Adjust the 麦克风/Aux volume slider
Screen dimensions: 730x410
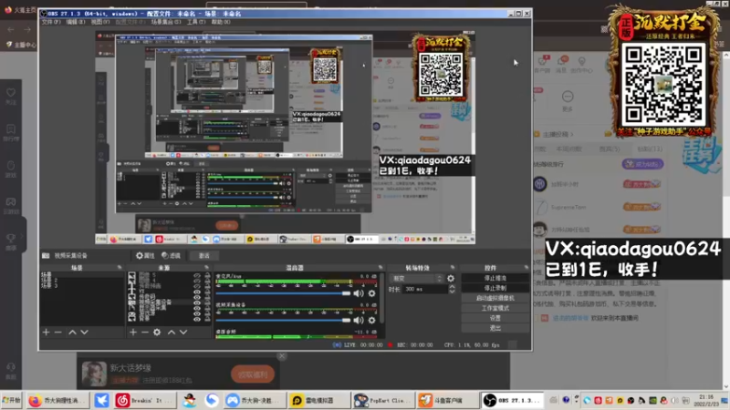pos(283,293)
